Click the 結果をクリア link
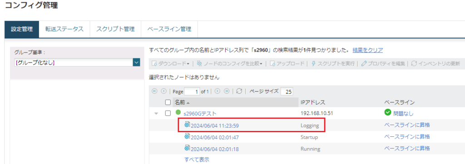Screen dimensions: 465x164 pyautogui.click(x=367, y=50)
